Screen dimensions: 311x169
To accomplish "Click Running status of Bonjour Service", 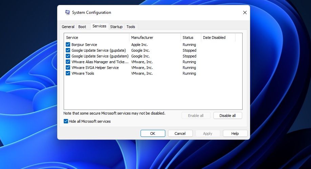I will pyautogui.click(x=189, y=45).
